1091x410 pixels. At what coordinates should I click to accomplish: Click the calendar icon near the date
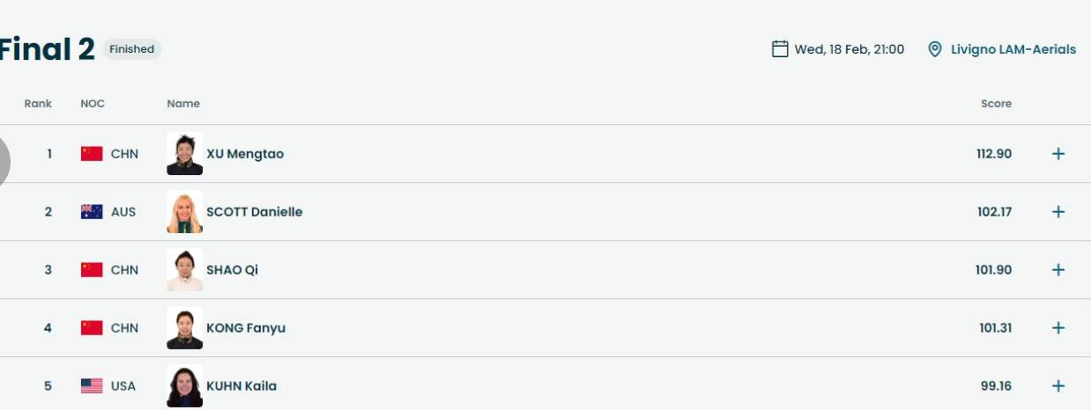pos(780,49)
